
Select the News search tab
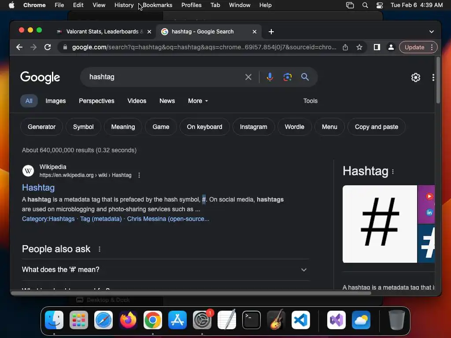(167, 101)
